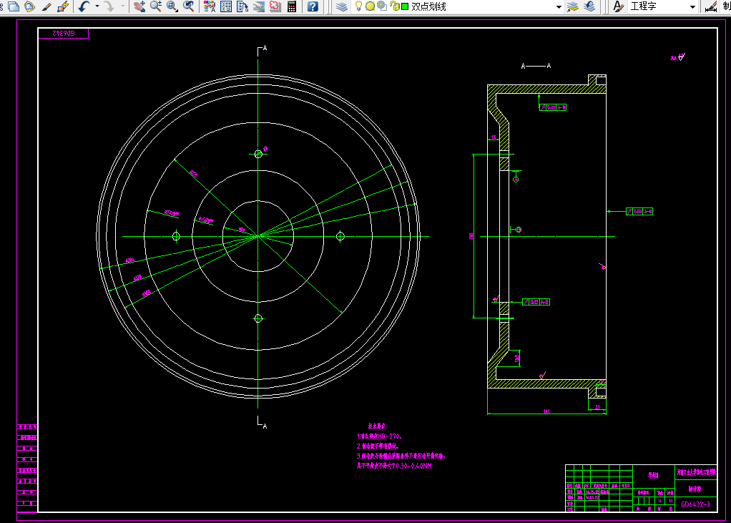
Task: Select the mirrored GD6342 label box
Action: click(x=64, y=33)
